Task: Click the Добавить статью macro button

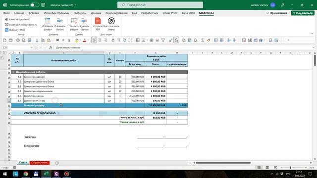Action: [x=59, y=24]
